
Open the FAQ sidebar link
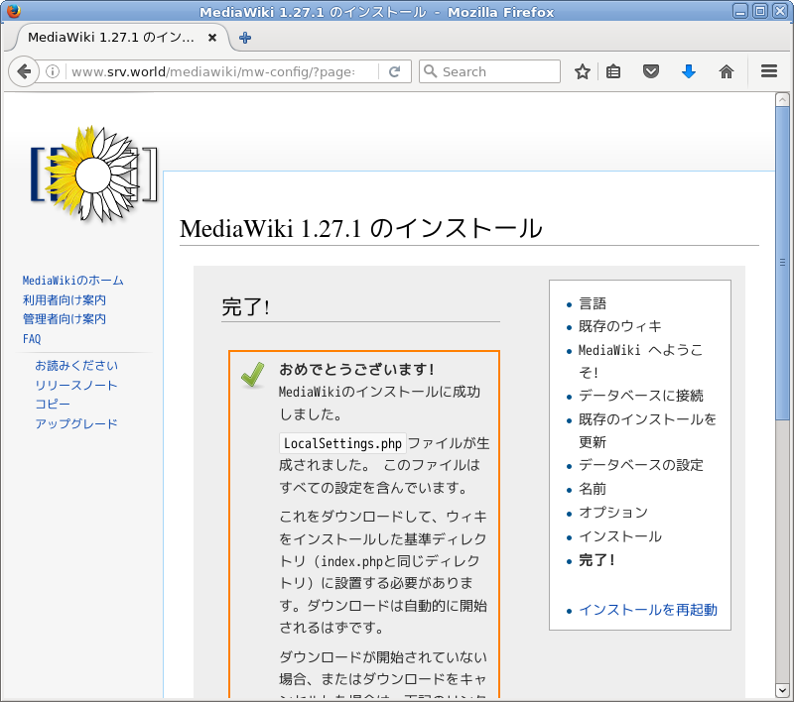click(x=32, y=339)
